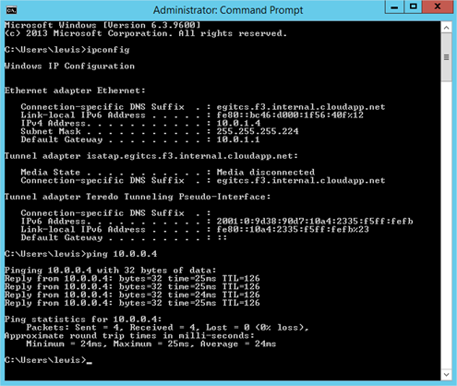Viewport: 457px width, 386px height.
Task: Open the Command Prompt system menu icon
Action: 11,10
